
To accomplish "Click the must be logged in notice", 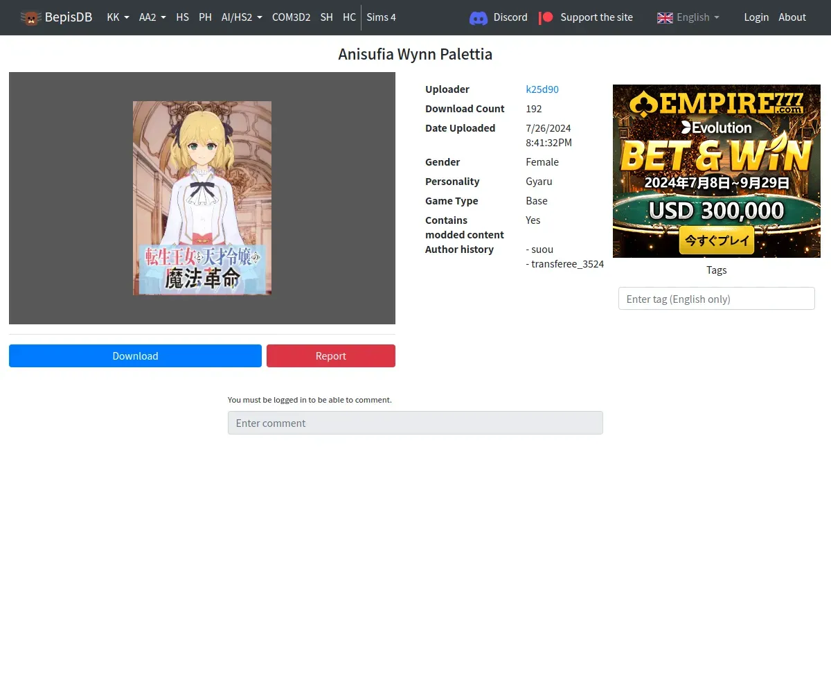I will click(310, 400).
